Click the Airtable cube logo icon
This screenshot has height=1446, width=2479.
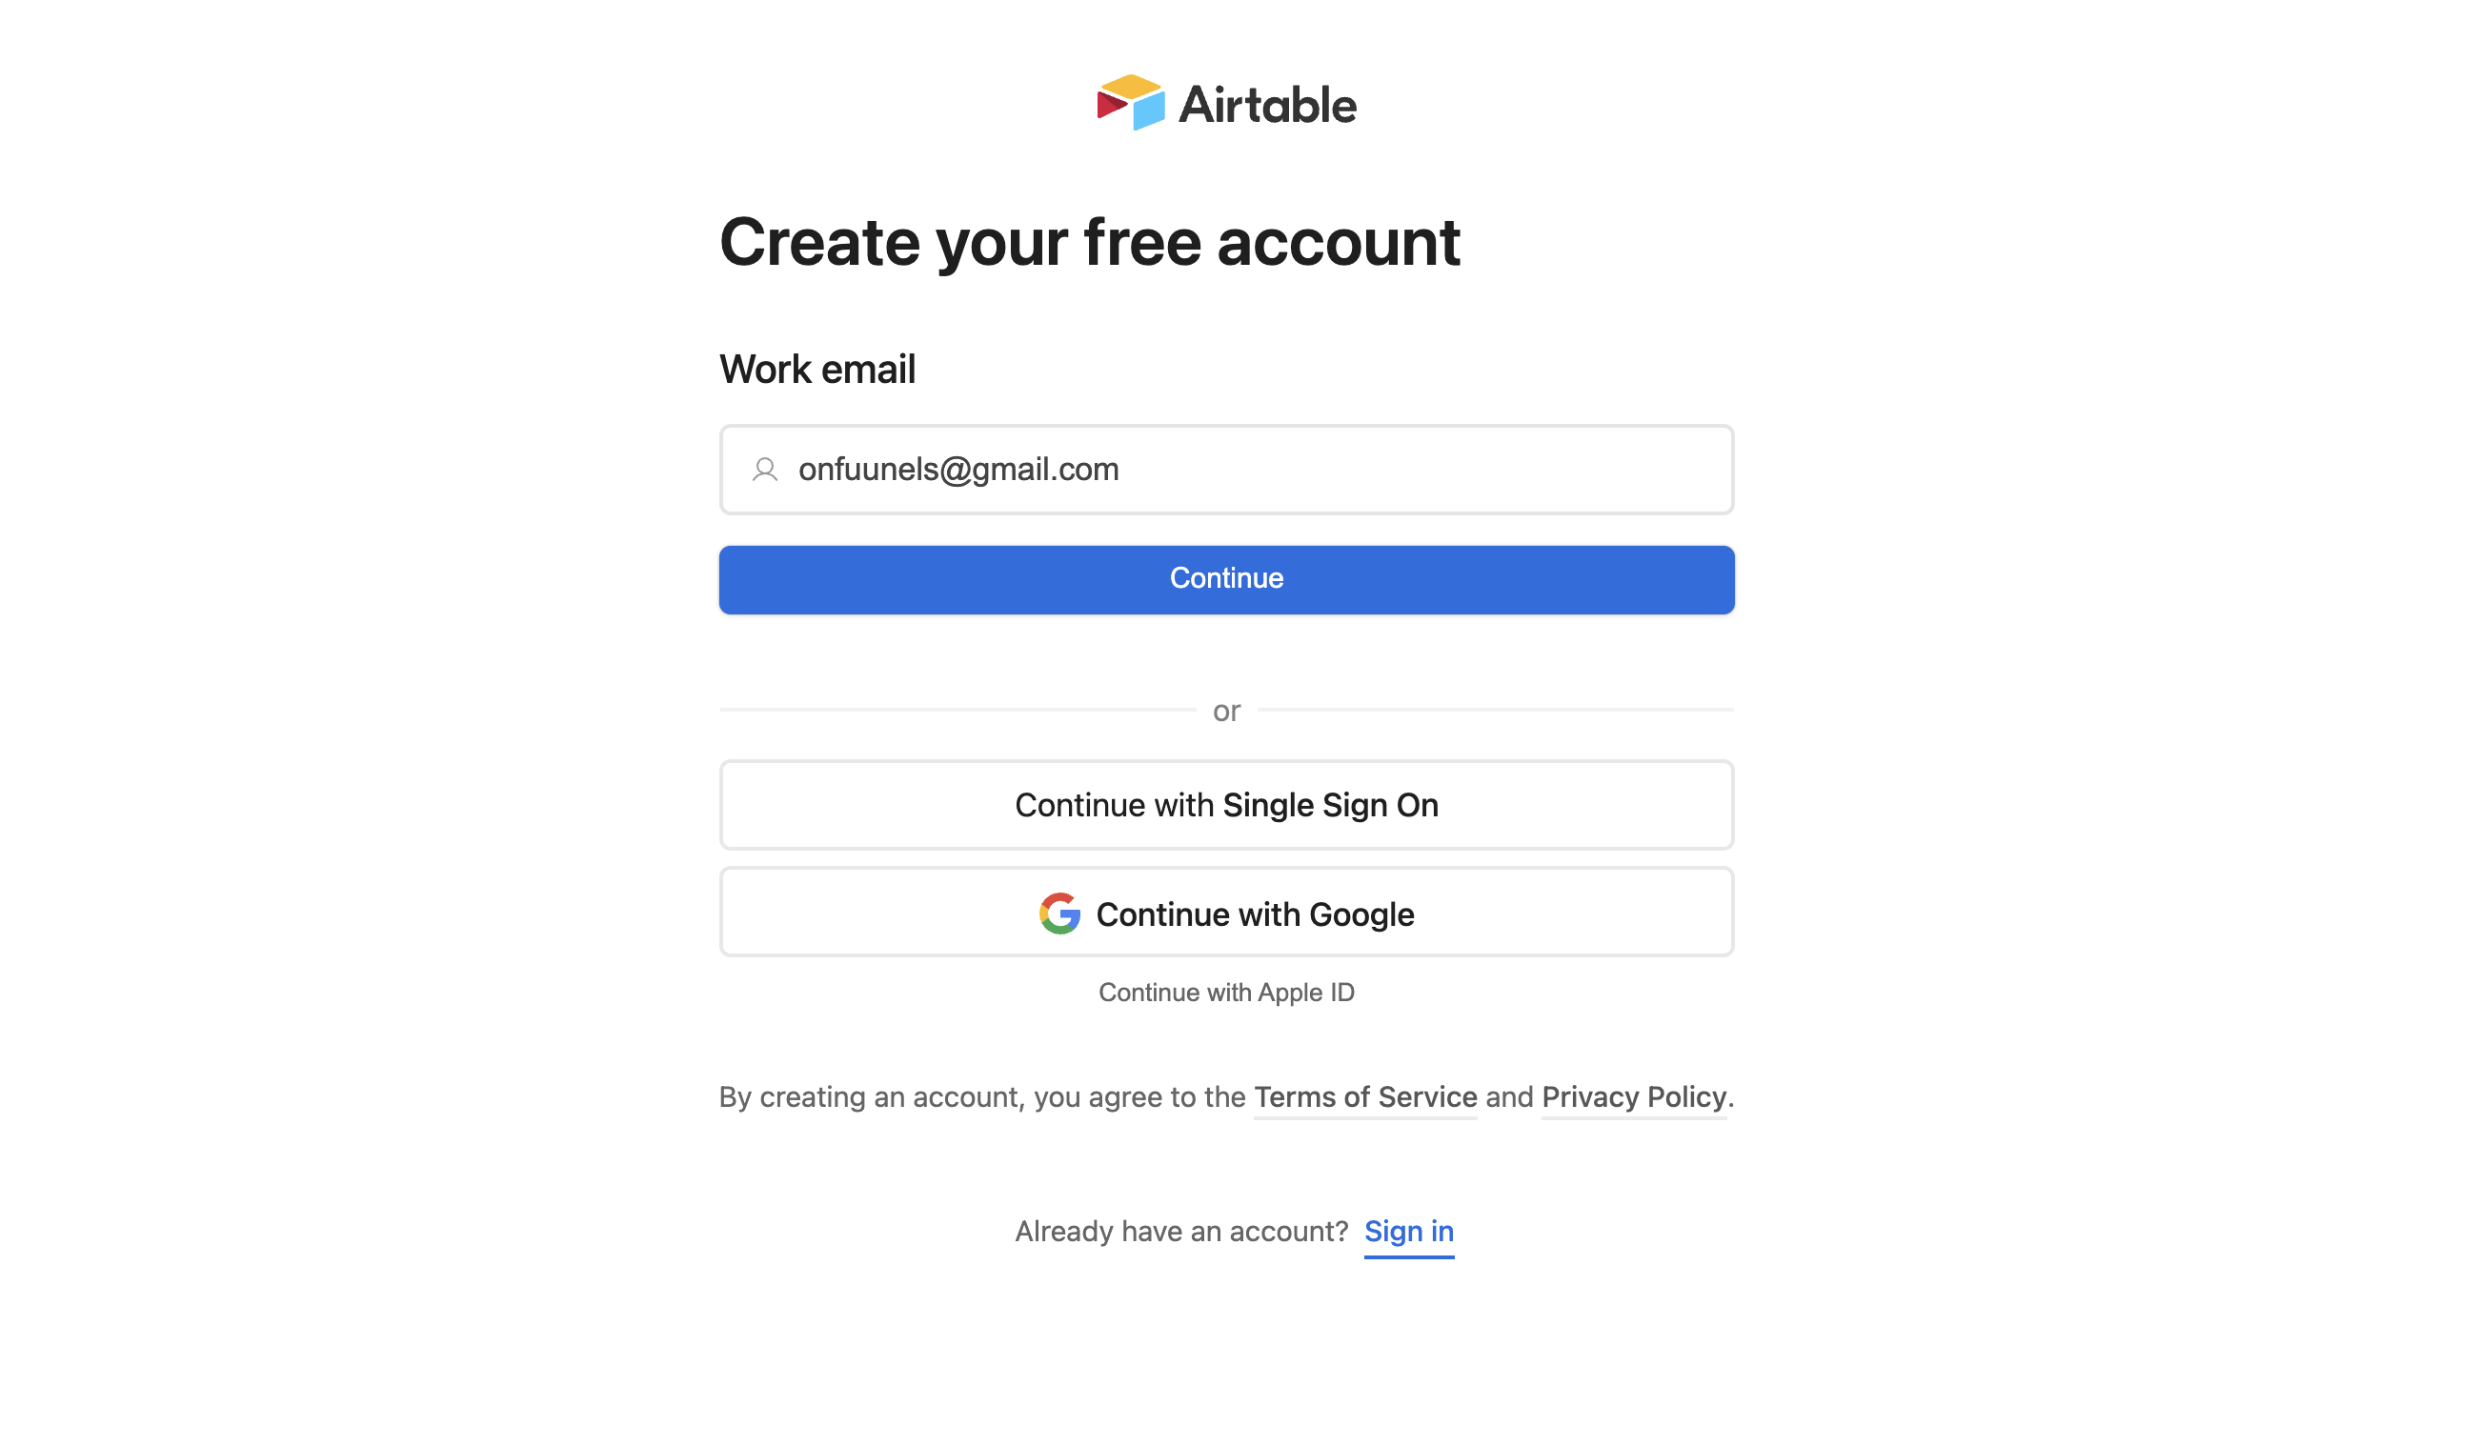click(1130, 103)
